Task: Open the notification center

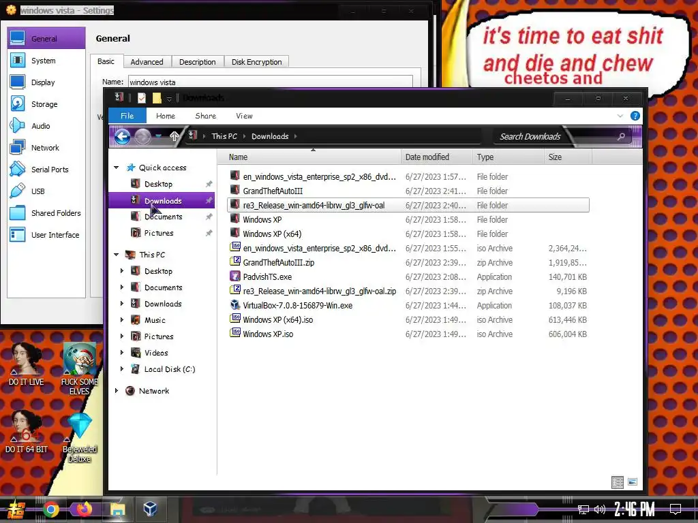Action: [x=676, y=509]
